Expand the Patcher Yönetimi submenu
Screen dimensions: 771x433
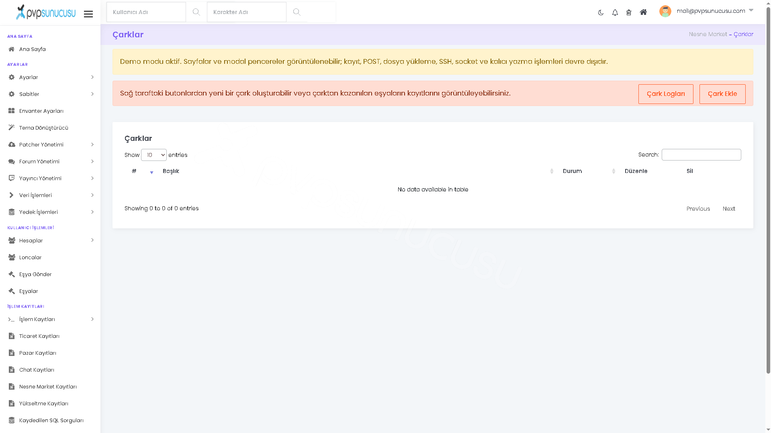[50, 144]
